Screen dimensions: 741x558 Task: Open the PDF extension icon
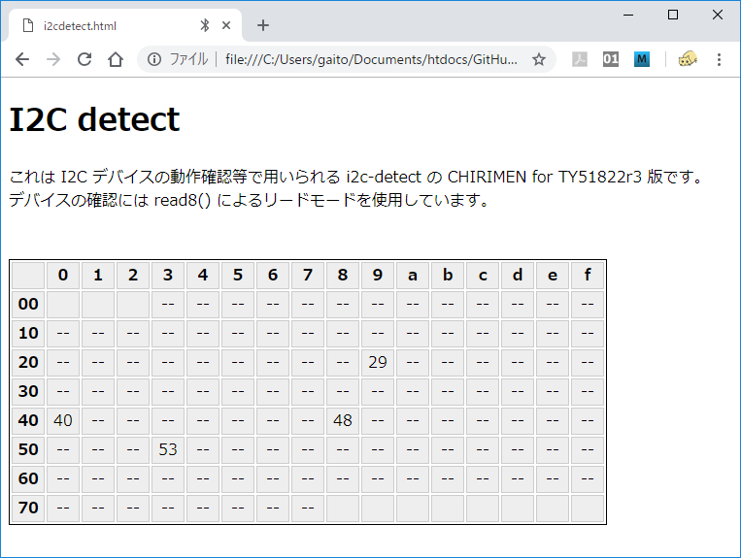pyautogui.click(x=580, y=59)
